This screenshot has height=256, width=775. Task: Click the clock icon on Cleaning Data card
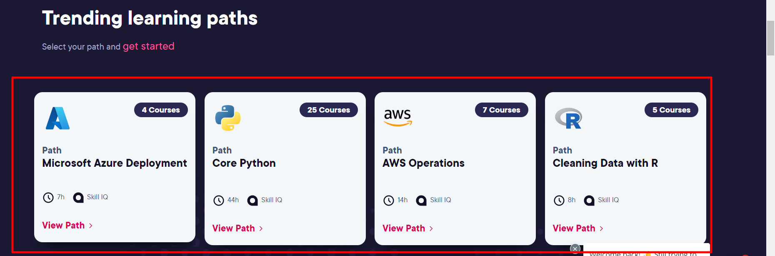pos(559,201)
